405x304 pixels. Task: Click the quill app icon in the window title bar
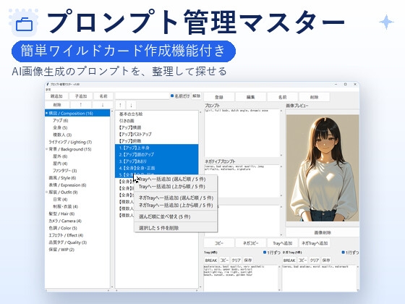click(47, 84)
